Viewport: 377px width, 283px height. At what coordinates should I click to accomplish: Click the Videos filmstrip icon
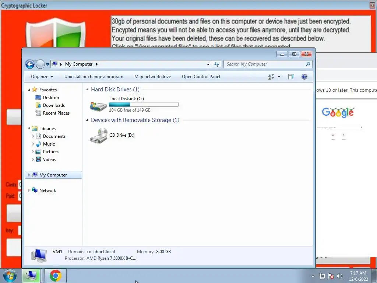(x=38, y=159)
